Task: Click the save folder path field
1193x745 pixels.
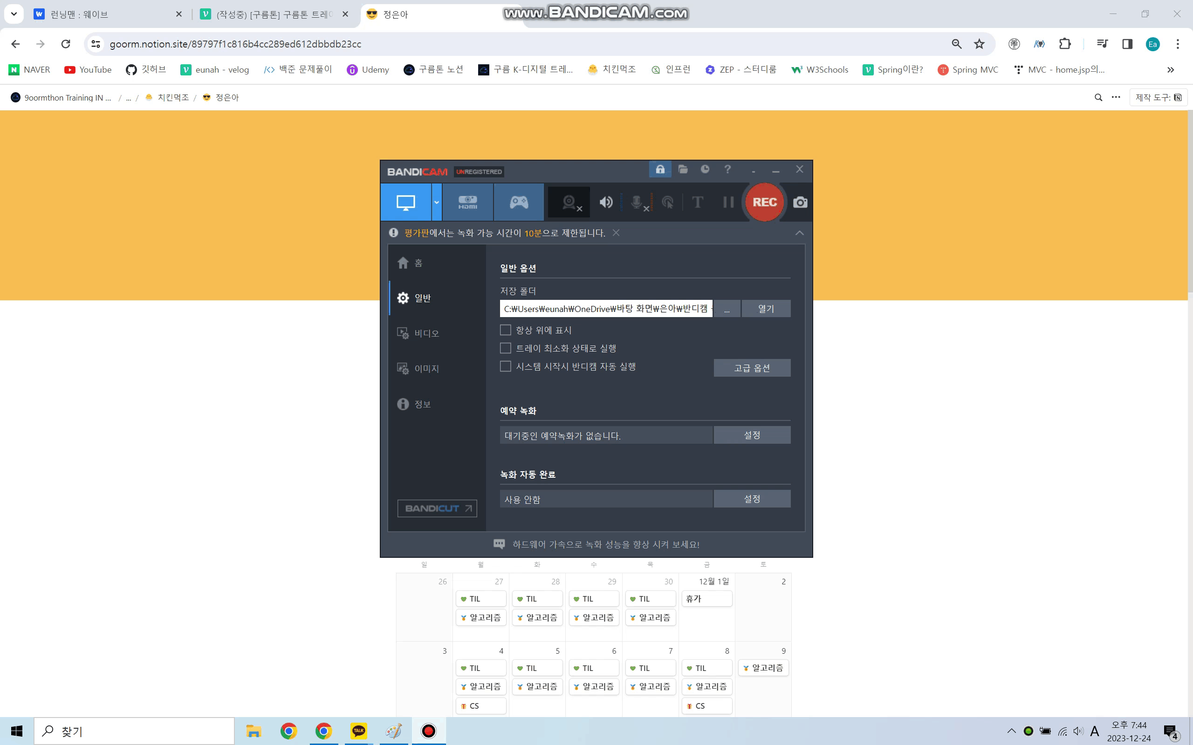Action: click(x=605, y=308)
